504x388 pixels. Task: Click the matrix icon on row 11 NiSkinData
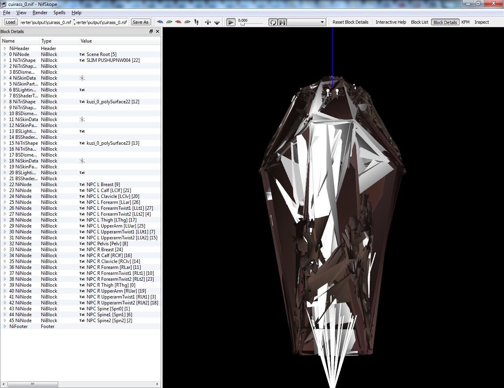(x=82, y=119)
